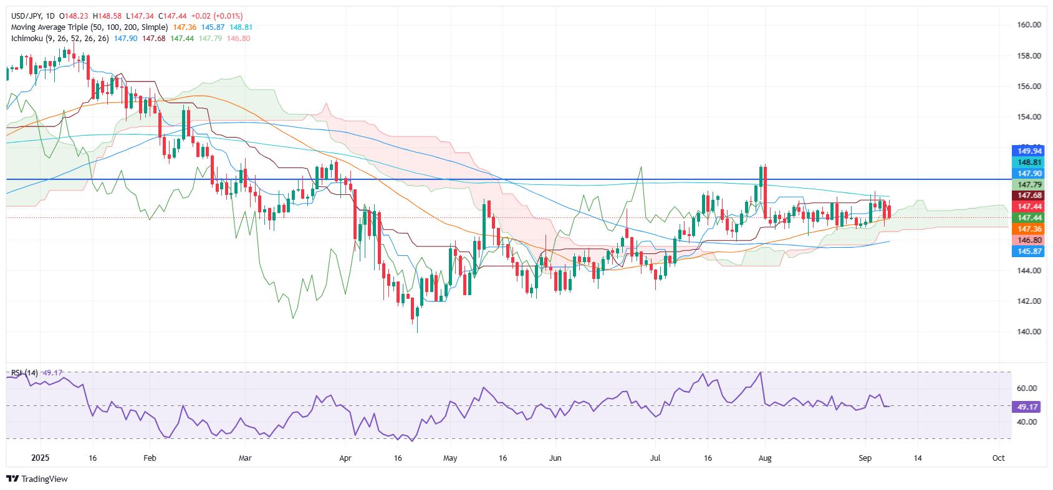Open the TradingView link text
This screenshot has height=490, width=1053.
(x=44, y=479)
